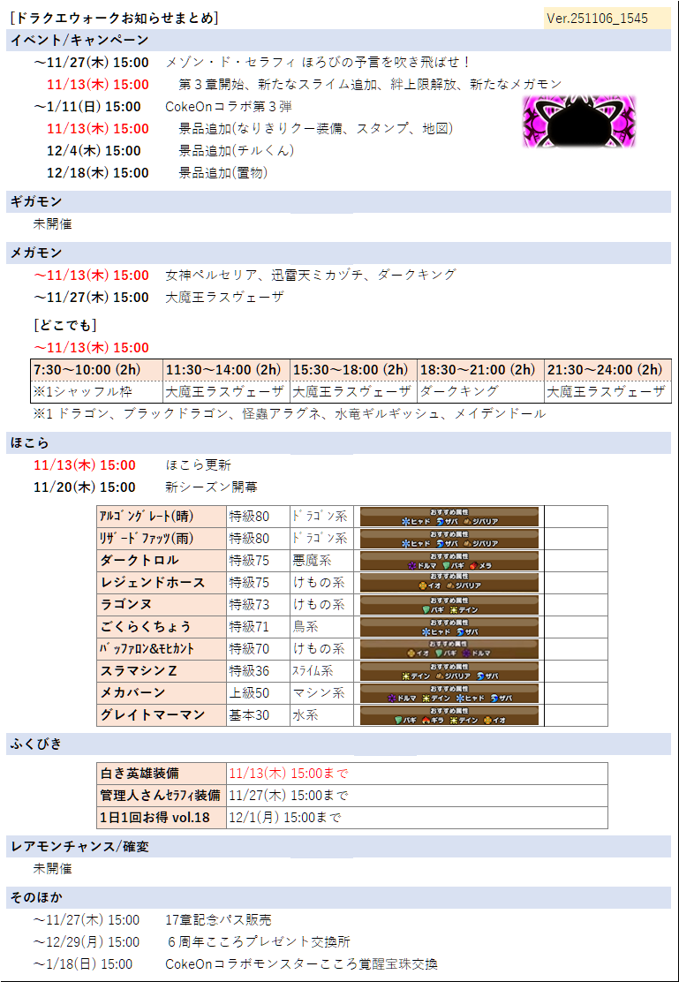The height and width of the screenshot is (982, 679).
Task: Click the Bagi icon in Ragonnu row
Action: (x=426, y=609)
